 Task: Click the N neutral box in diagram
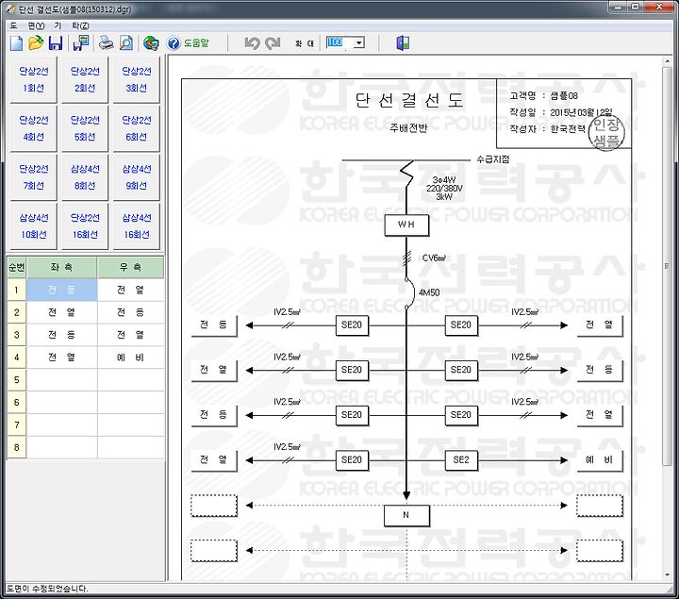coord(406,515)
